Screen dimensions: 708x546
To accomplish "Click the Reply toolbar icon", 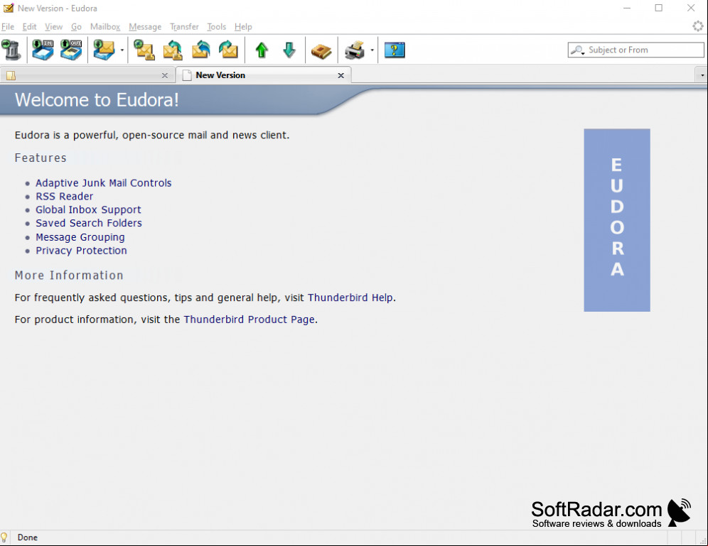I will (173, 50).
